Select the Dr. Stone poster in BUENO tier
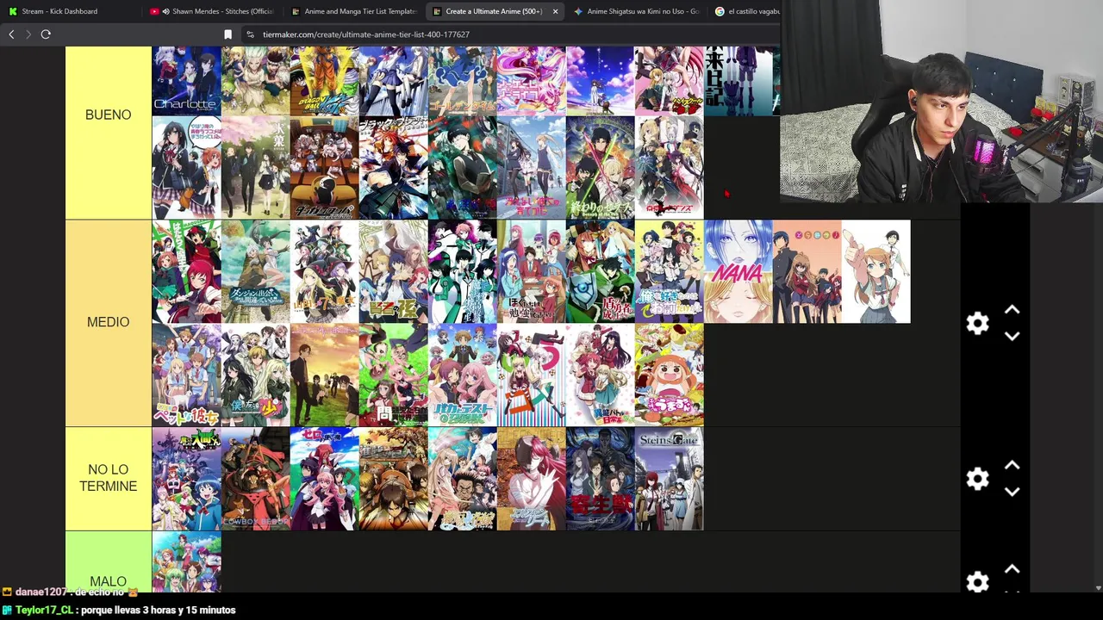Image resolution: width=1103 pixels, height=620 pixels. coord(256,81)
